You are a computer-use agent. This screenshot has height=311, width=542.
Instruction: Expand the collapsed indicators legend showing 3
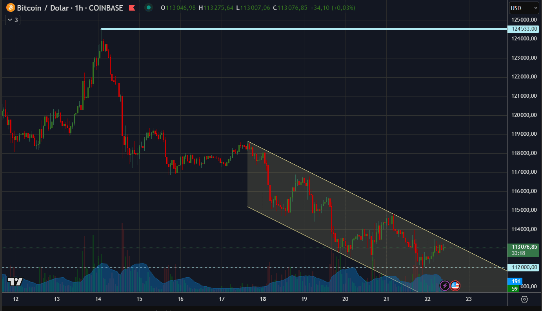pos(13,20)
